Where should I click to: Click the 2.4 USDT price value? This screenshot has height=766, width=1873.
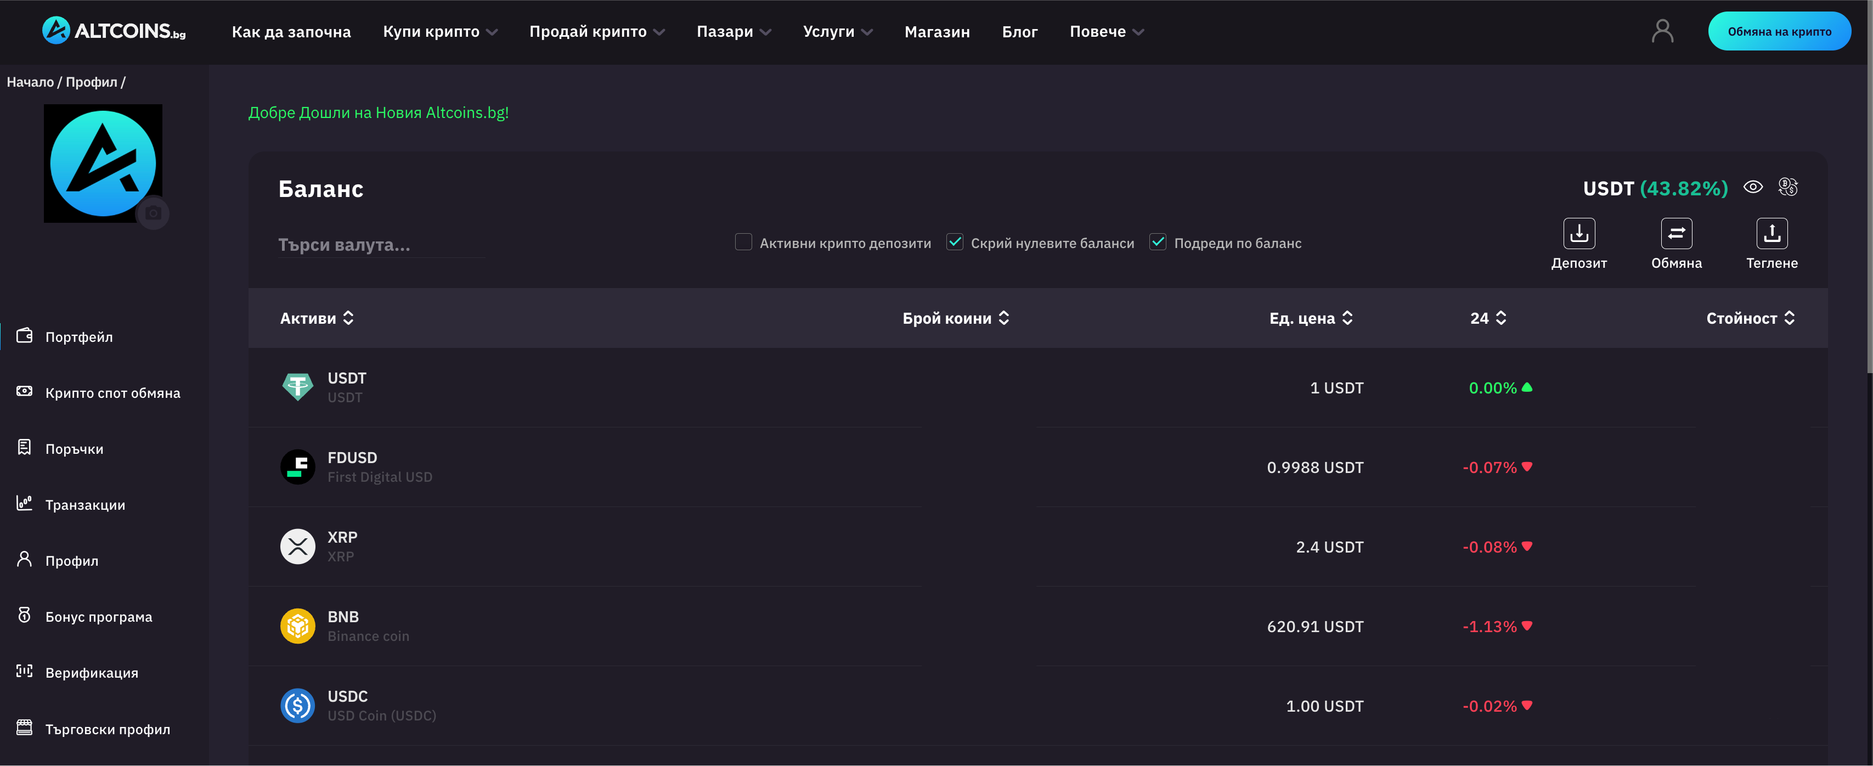coord(1329,547)
